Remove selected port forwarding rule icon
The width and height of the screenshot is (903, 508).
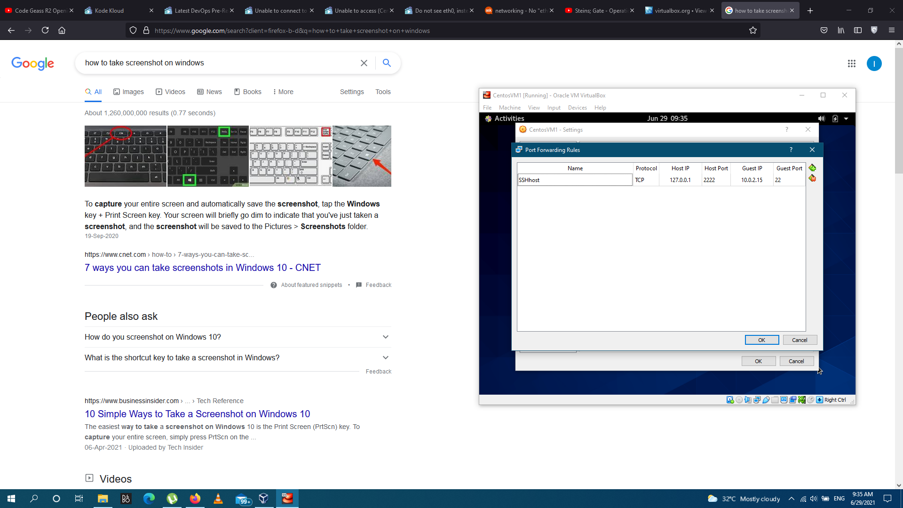click(x=812, y=178)
